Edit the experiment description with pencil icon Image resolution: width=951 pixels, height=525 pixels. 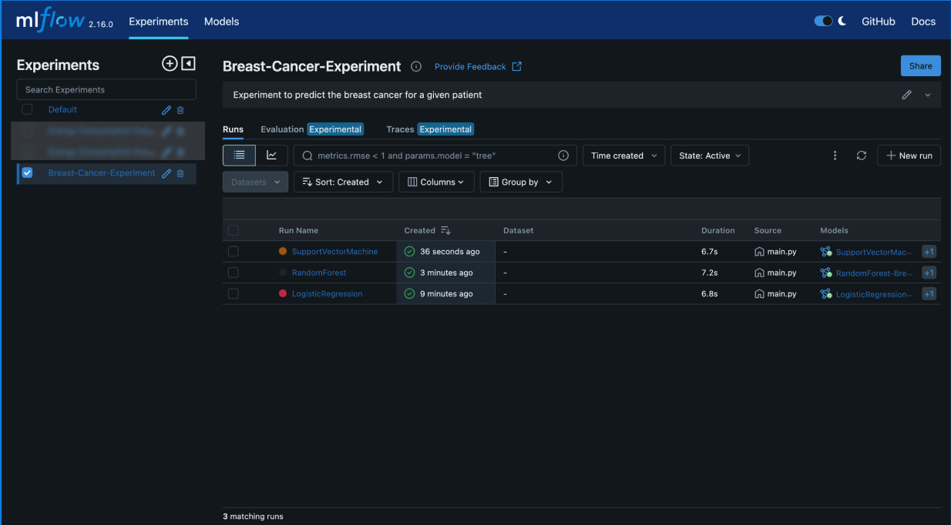pyautogui.click(x=906, y=95)
